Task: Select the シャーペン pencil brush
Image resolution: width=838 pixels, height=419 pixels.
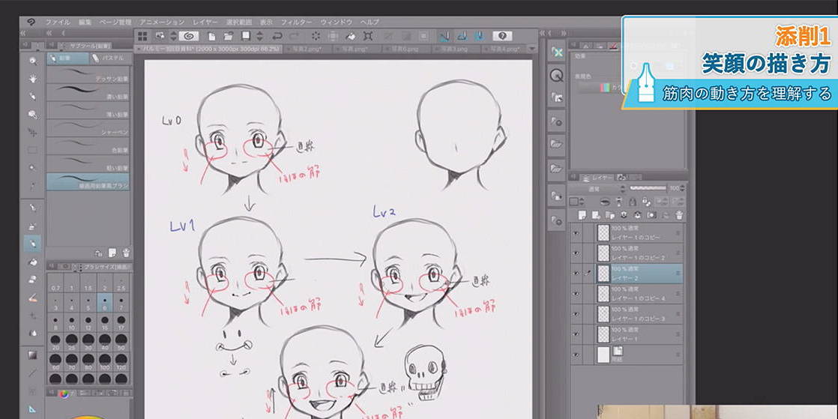Action: (88, 127)
